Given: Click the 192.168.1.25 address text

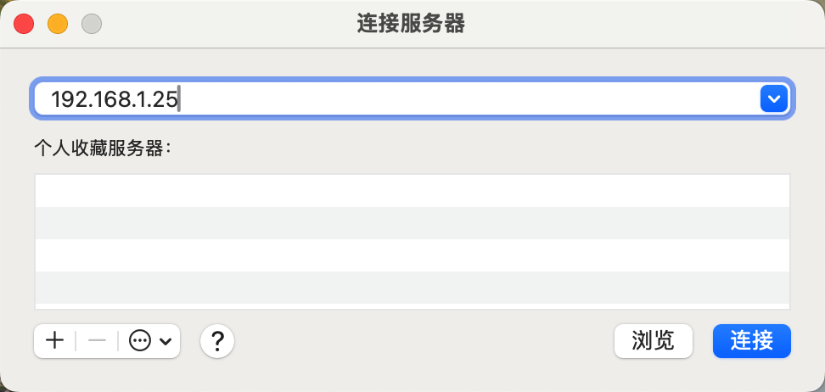Looking at the screenshot, I should pyautogui.click(x=114, y=99).
